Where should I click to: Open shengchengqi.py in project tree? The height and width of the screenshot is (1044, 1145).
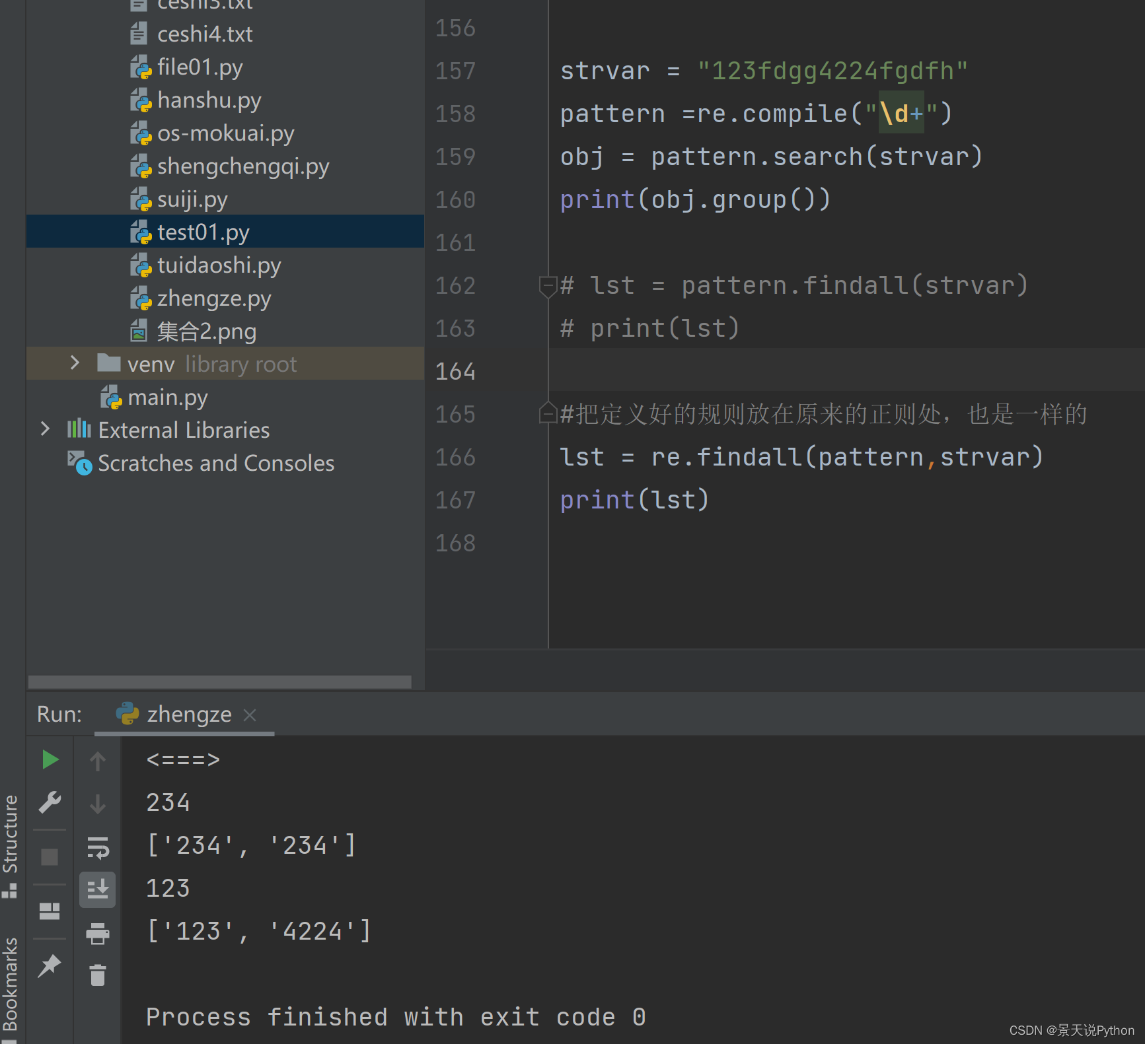pyautogui.click(x=242, y=166)
